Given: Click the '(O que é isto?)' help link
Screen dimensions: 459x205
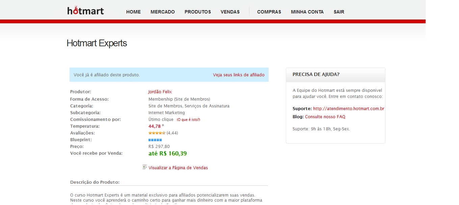Looking at the screenshot, I should [x=188, y=120].
